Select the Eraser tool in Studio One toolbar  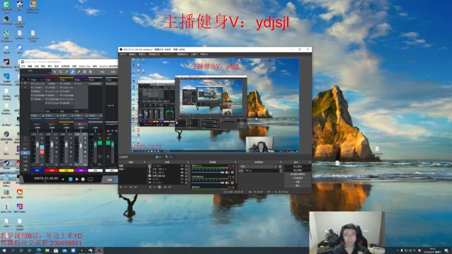pos(72,72)
